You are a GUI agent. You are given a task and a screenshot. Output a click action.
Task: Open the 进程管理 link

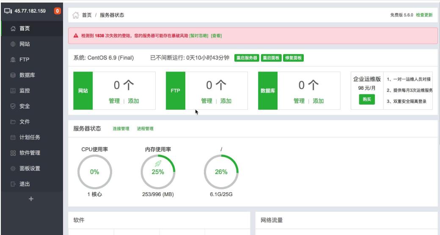pyautogui.click(x=145, y=129)
